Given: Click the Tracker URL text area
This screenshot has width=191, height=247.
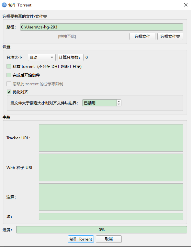Looking at the screenshot, I should 111,138.
